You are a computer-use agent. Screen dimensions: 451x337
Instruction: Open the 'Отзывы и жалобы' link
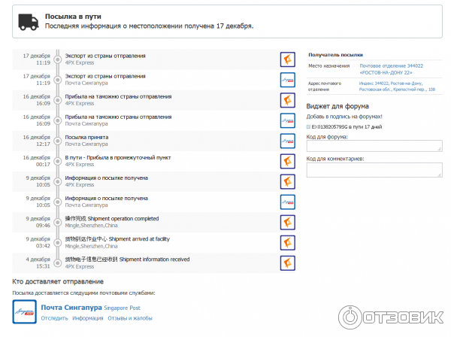[130, 318]
